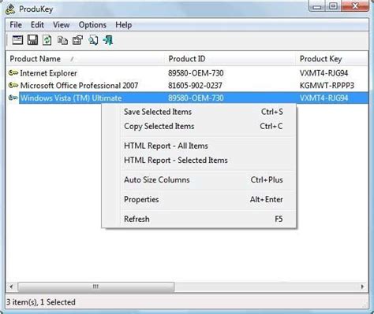Choose Save Selected Items in context menu
This screenshot has height=314, width=374.
pyautogui.click(x=199, y=112)
